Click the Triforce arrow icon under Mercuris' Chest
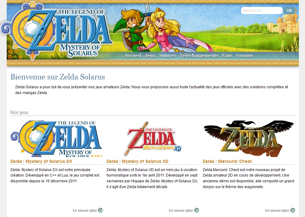 click(293, 210)
